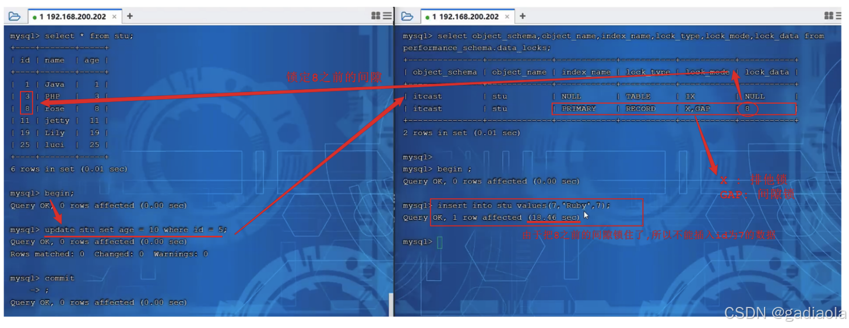The width and height of the screenshot is (849, 328).
Task: Click the left terminal's vertical scrollbar thumb
Action: click(x=390, y=304)
